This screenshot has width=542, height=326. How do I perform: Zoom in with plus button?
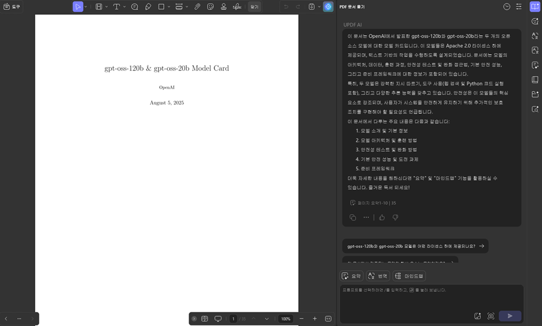pos(315,318)
